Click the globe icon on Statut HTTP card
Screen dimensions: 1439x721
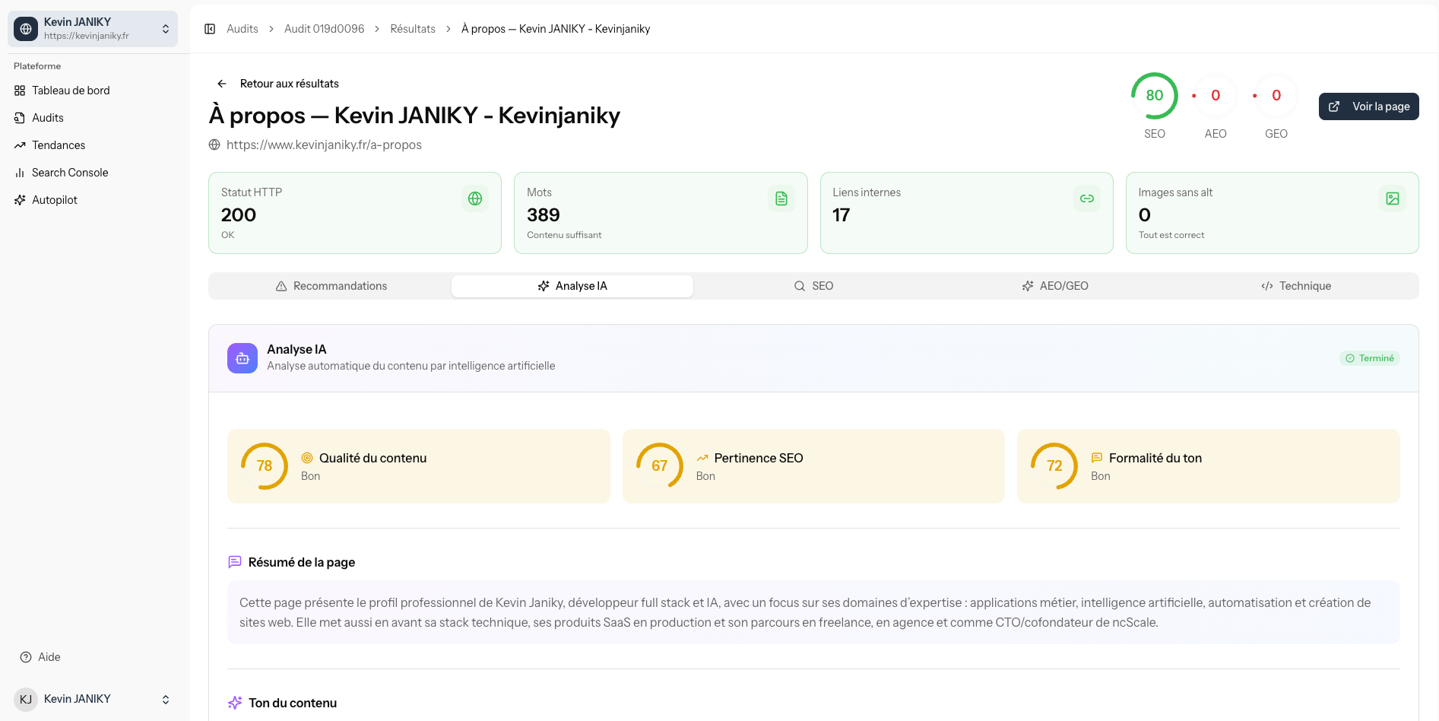475,198
